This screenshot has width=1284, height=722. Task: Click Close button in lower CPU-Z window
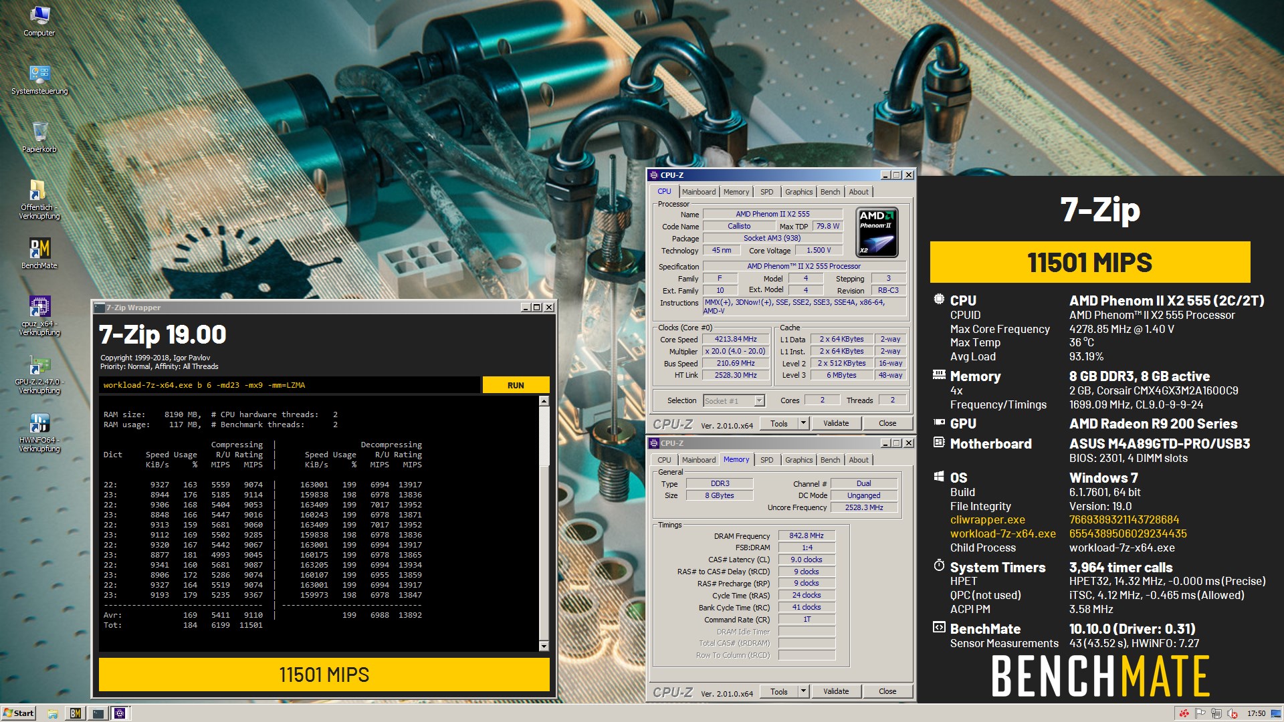(887, 691)
